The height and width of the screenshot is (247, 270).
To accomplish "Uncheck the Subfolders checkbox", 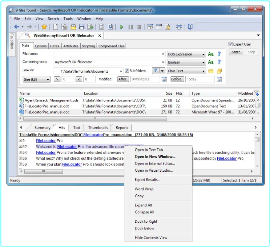I will 127,71.
